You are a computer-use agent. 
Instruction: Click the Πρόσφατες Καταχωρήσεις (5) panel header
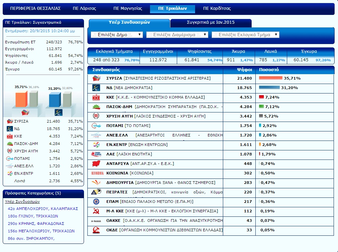coord(43,193)
